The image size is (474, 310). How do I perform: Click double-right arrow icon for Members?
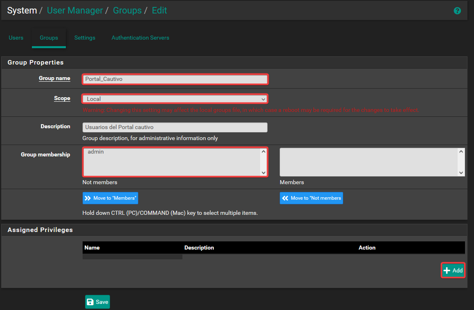(x=88, y=198)
